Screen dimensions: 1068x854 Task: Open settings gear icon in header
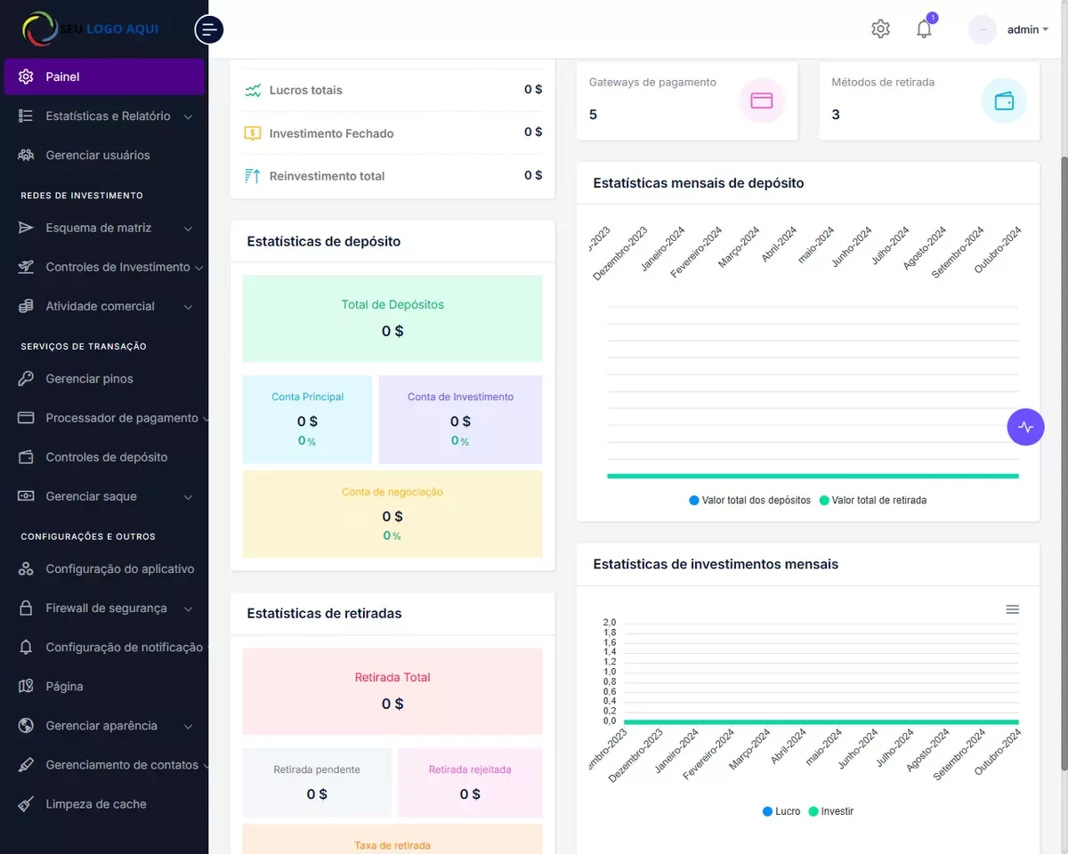880,29
